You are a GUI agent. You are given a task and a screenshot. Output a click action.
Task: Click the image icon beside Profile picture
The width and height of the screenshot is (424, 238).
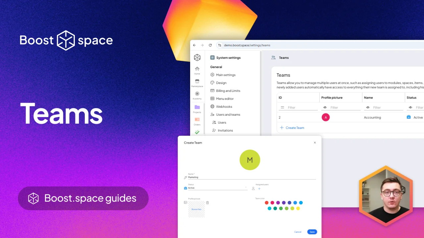click(185, 202)
